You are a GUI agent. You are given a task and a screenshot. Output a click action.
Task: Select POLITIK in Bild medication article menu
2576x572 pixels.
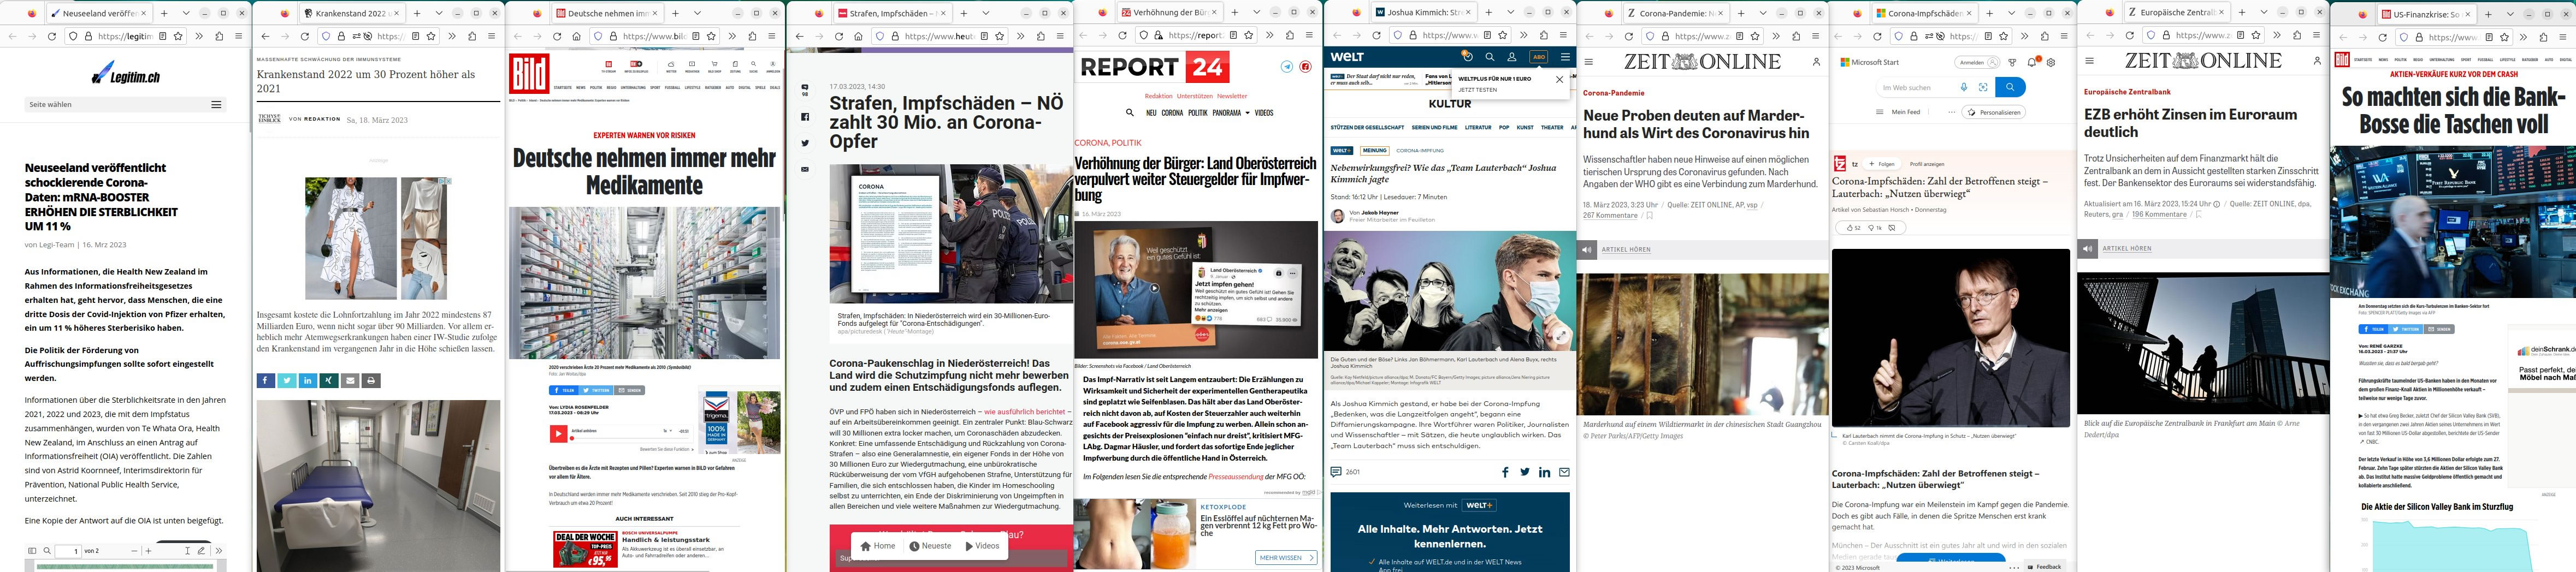(596, 88)
